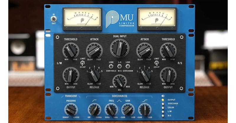Click the R/S Release selector knob
This screenshot has width=236, height=123.
coord(145,76)
